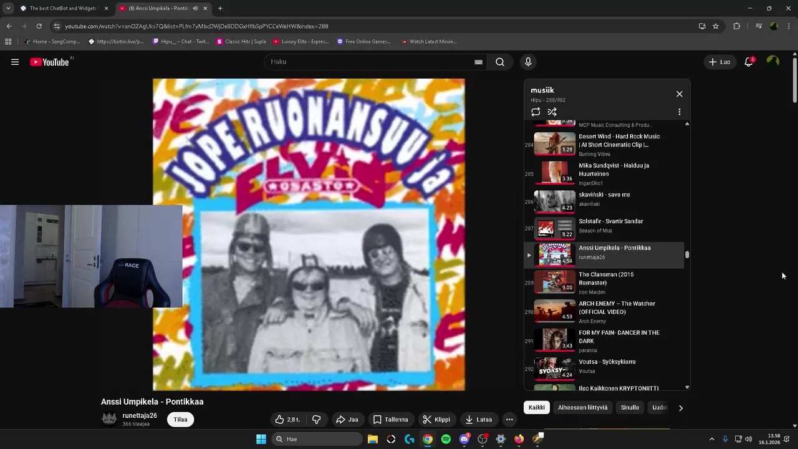Open Chrome three-dot menu
798x449 pixels.
coord(789,26)
